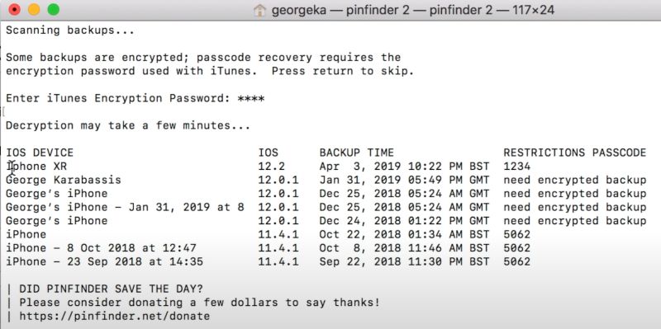This screenshot has width=661, height=329.
Task: Click the green fullscreen window button
Action: [x=53, y=9]
